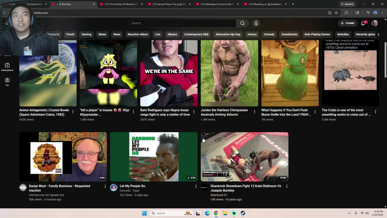Open the Shamrock Showdown Fight 12 title link
Image resolution: width=387 pixels, height=218 pixels.
246,188
